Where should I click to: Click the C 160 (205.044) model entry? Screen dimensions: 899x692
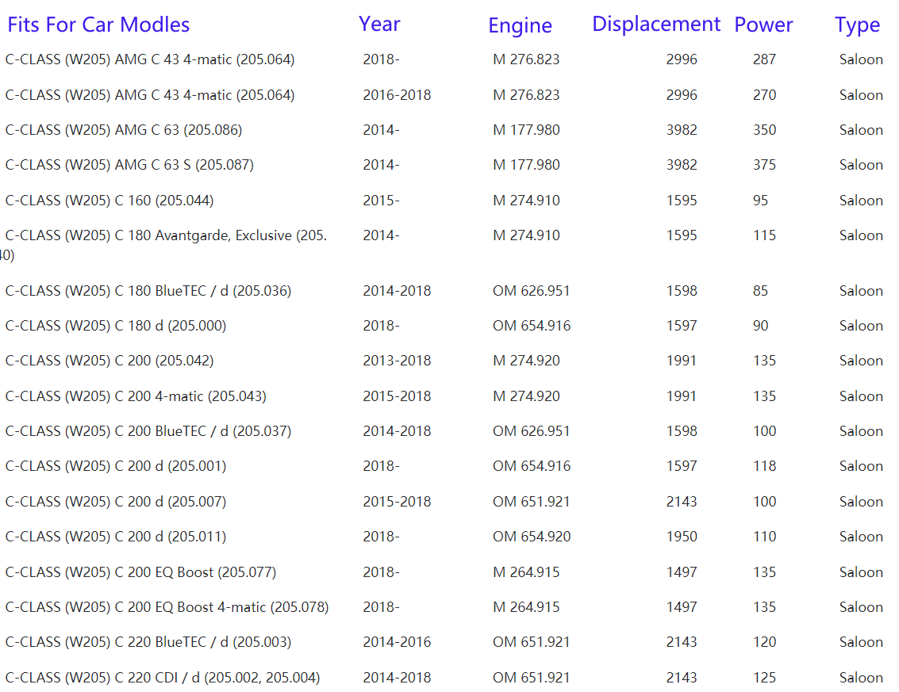click(x=109, y=201)
